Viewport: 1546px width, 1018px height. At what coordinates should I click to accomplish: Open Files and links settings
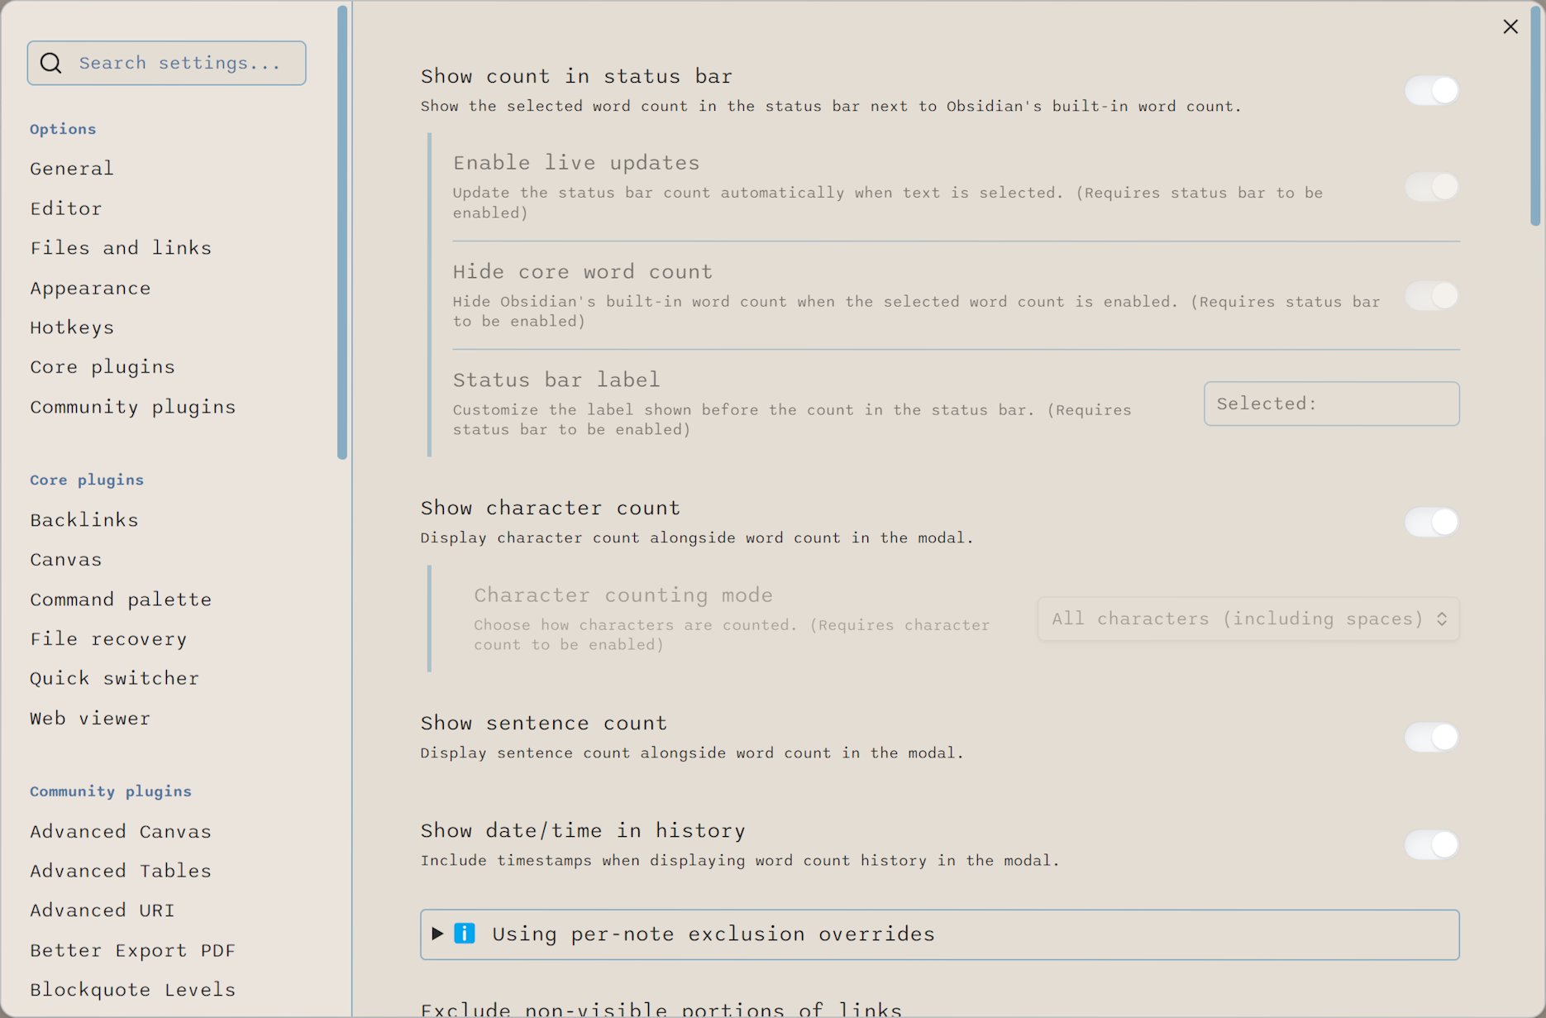point(121,247)
